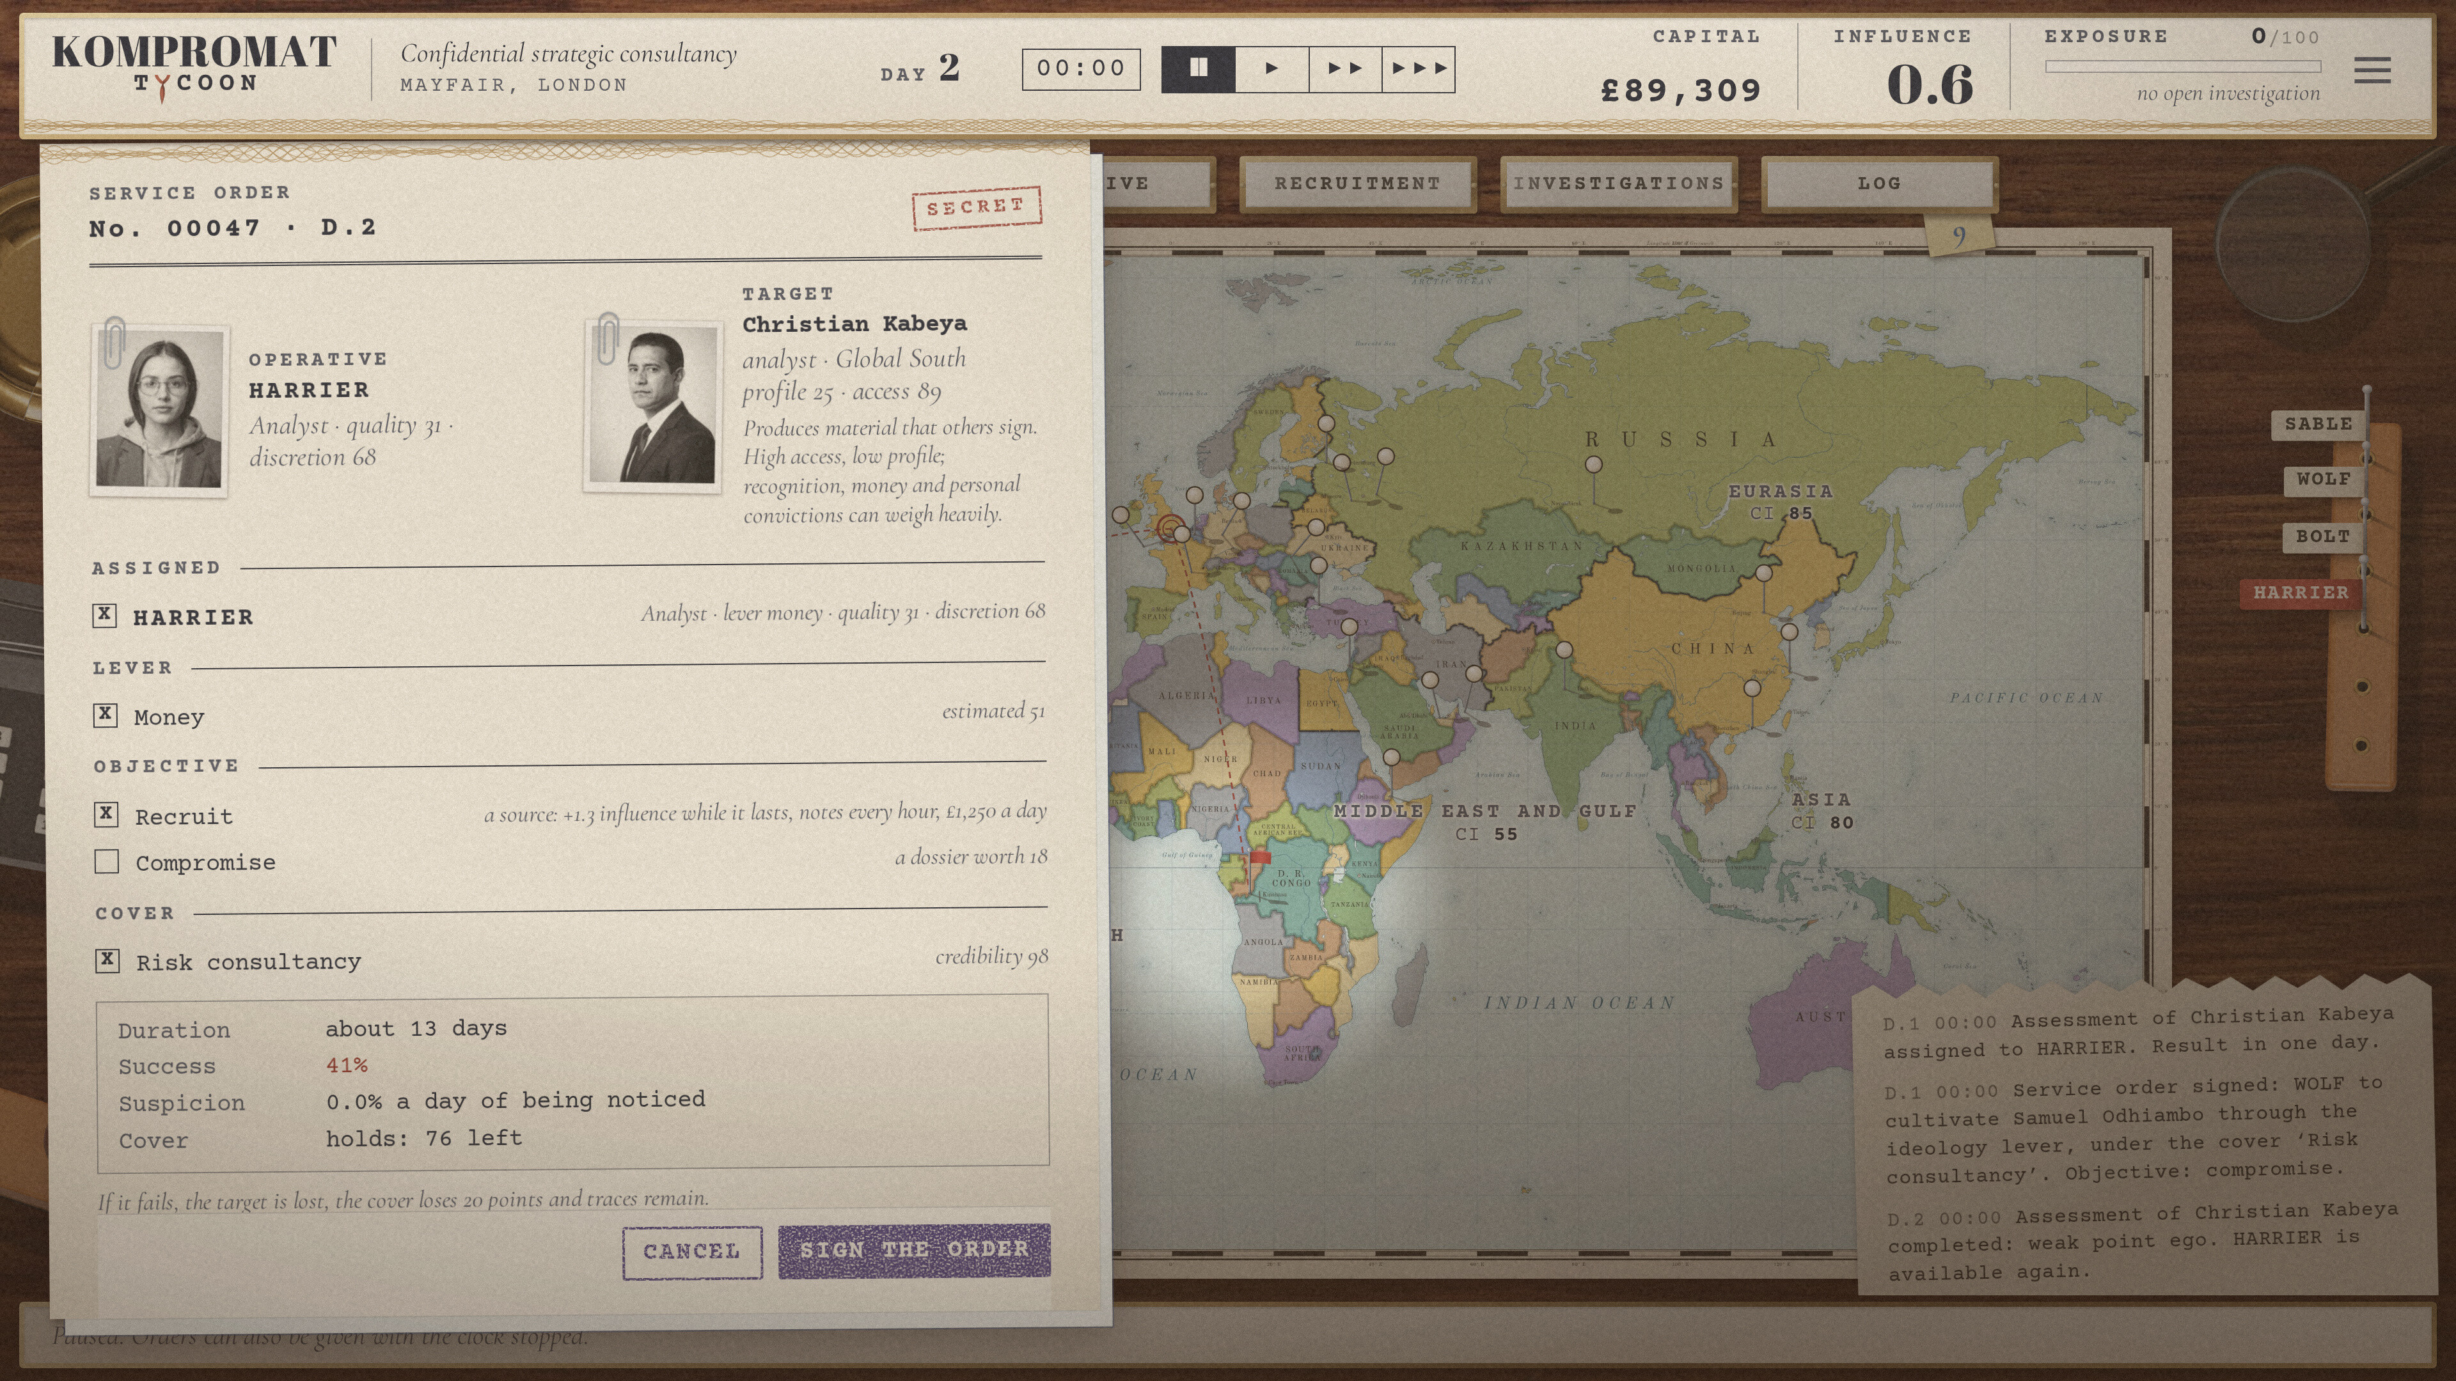Open the hamburger menu
2456x1381 pixels.
tap(2371, 70)
